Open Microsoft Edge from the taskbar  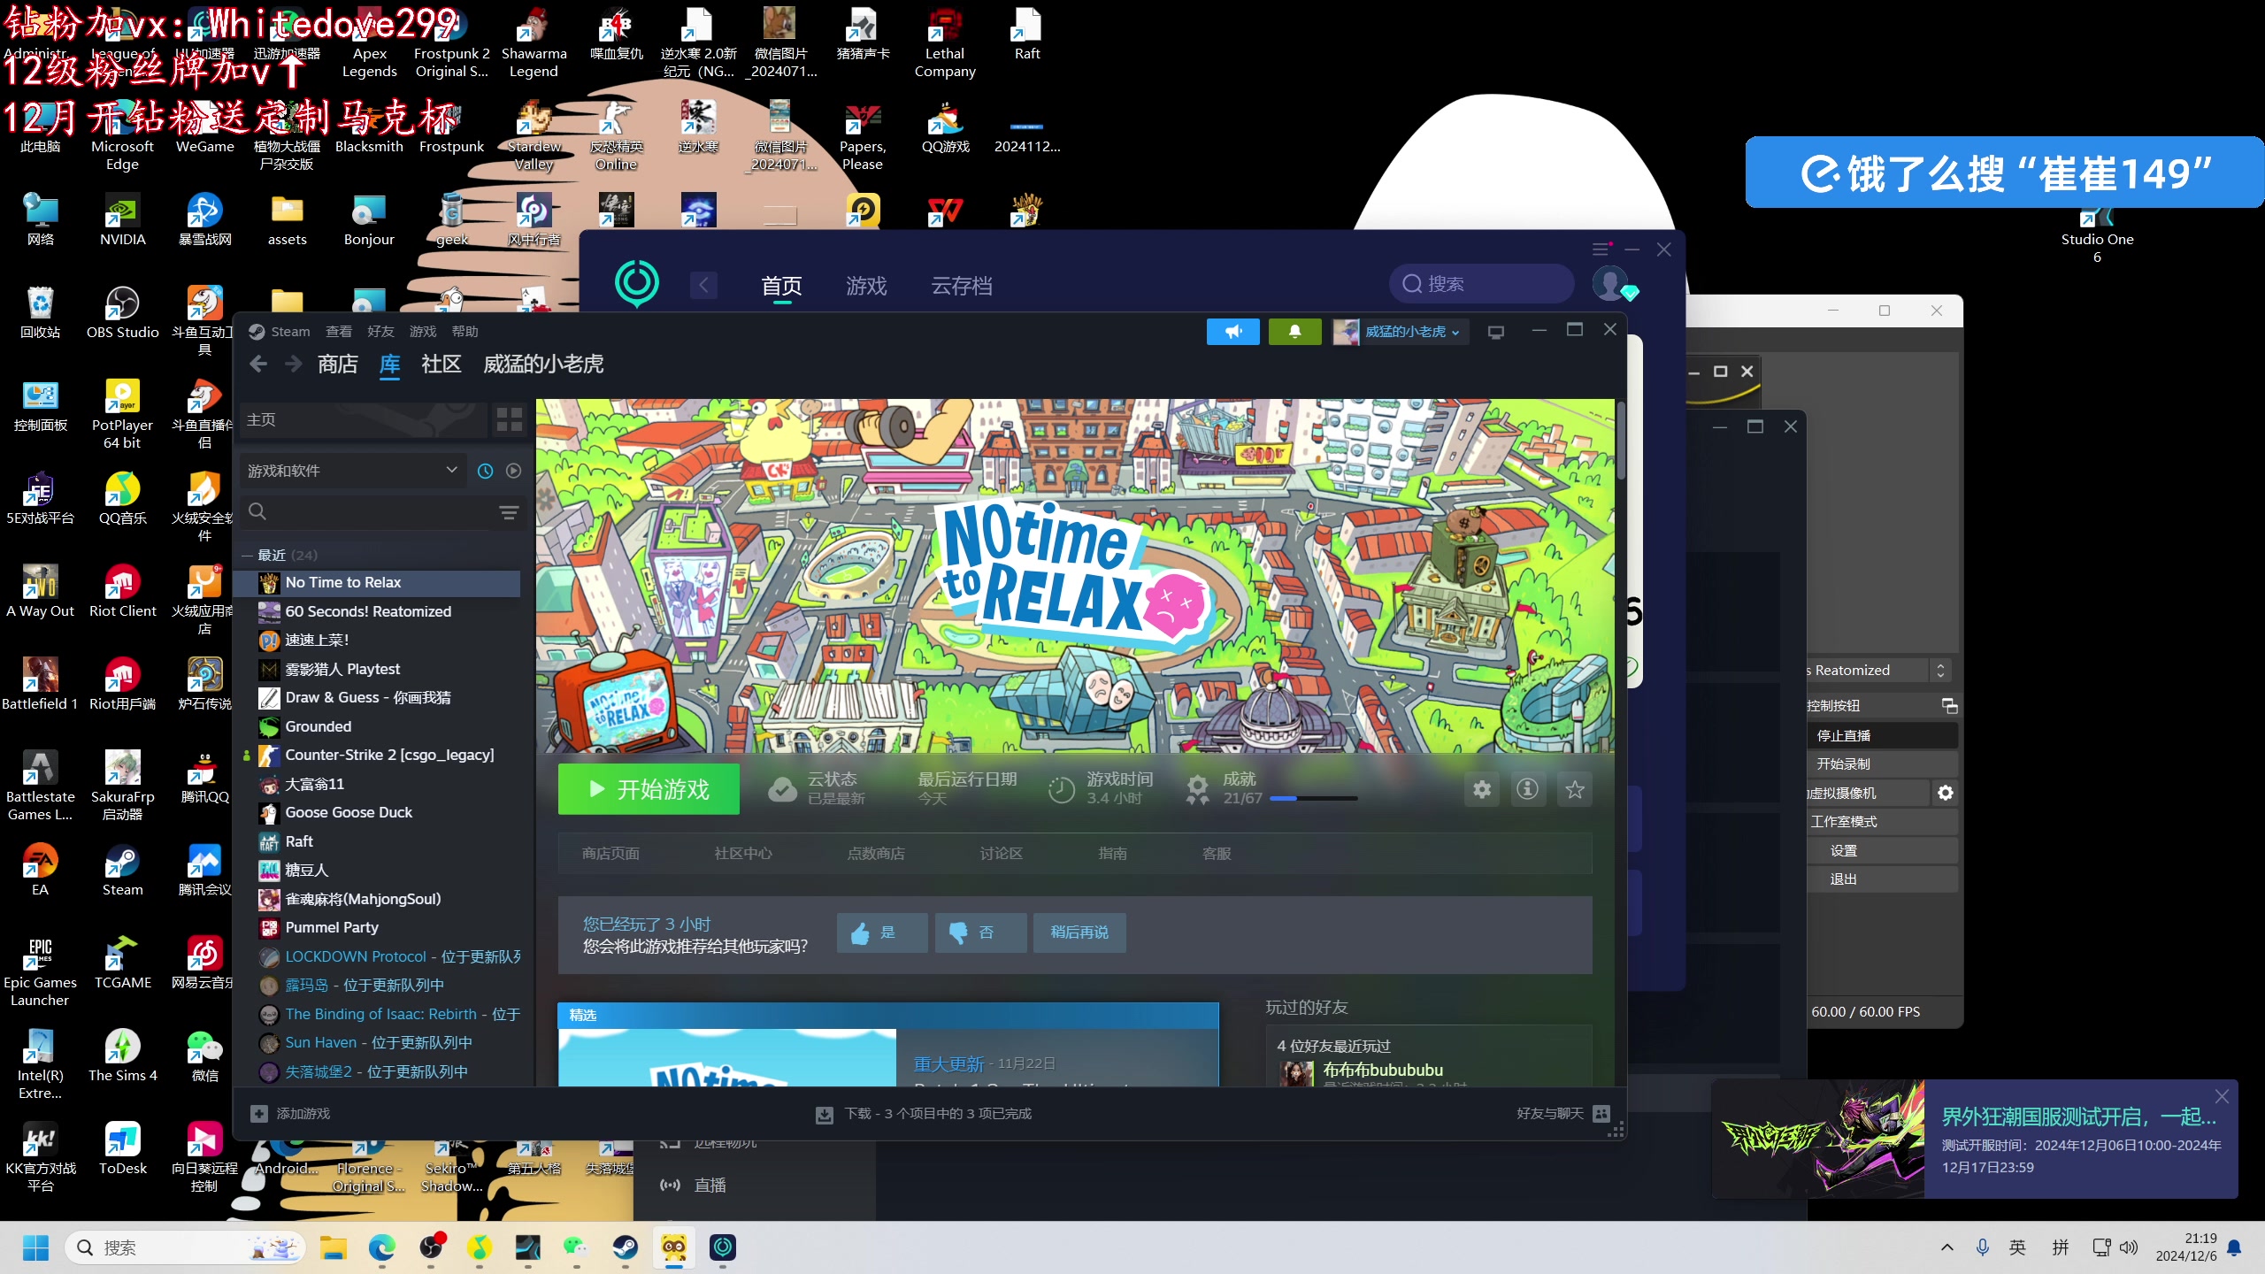point(381,1247)
